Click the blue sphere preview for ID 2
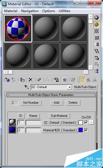Screen dimensions: 103x168 [x=12, y=130]
